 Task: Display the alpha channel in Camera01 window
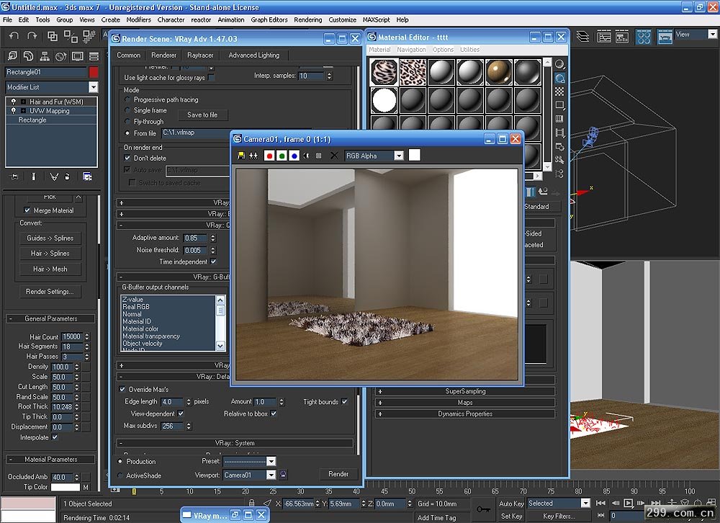click(x=306, y=156)
